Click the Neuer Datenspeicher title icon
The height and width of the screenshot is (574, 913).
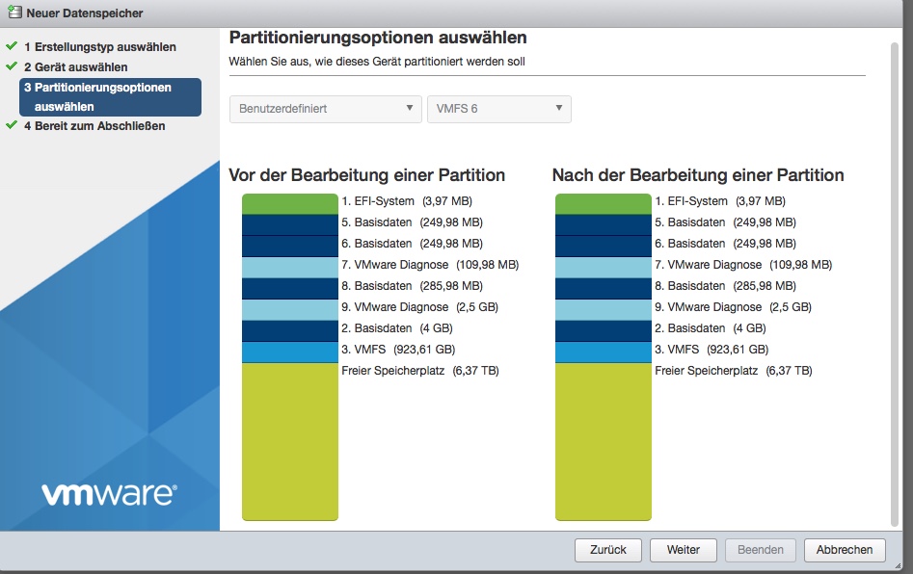coord(13,13)
